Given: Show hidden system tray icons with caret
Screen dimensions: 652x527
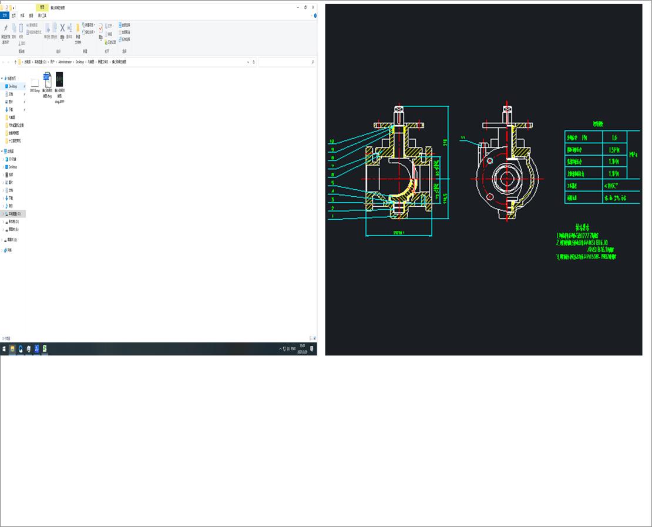Looking at the screenshot, I should 280,349.
